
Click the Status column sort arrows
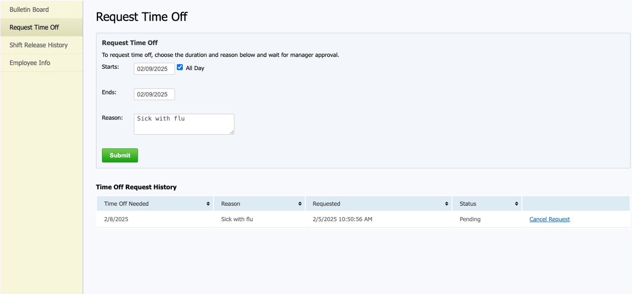[x=517, y=204]
